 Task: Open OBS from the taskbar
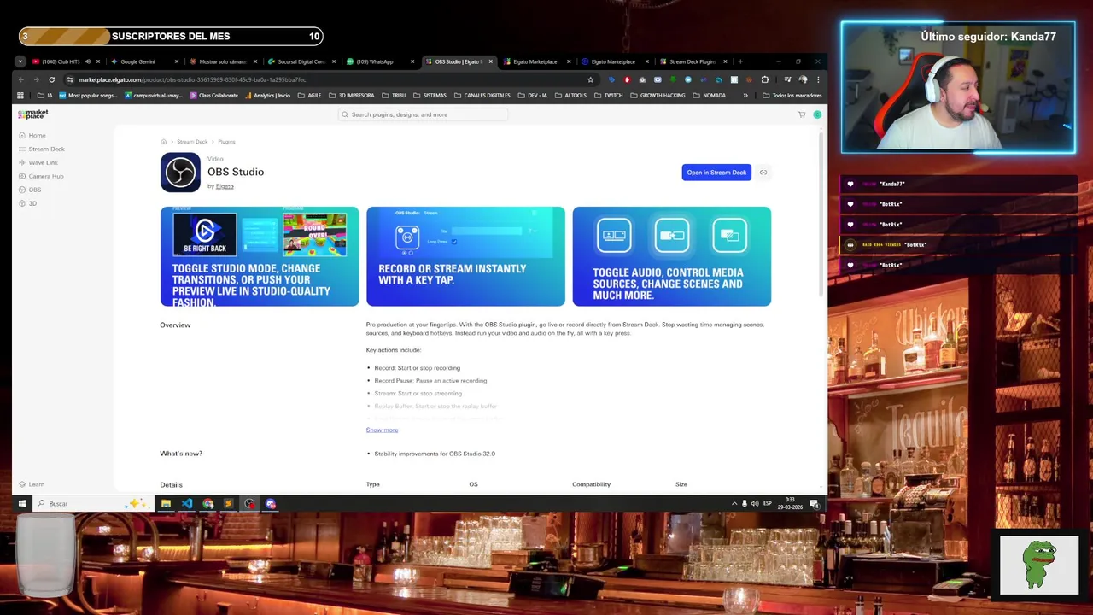point(249,504)
